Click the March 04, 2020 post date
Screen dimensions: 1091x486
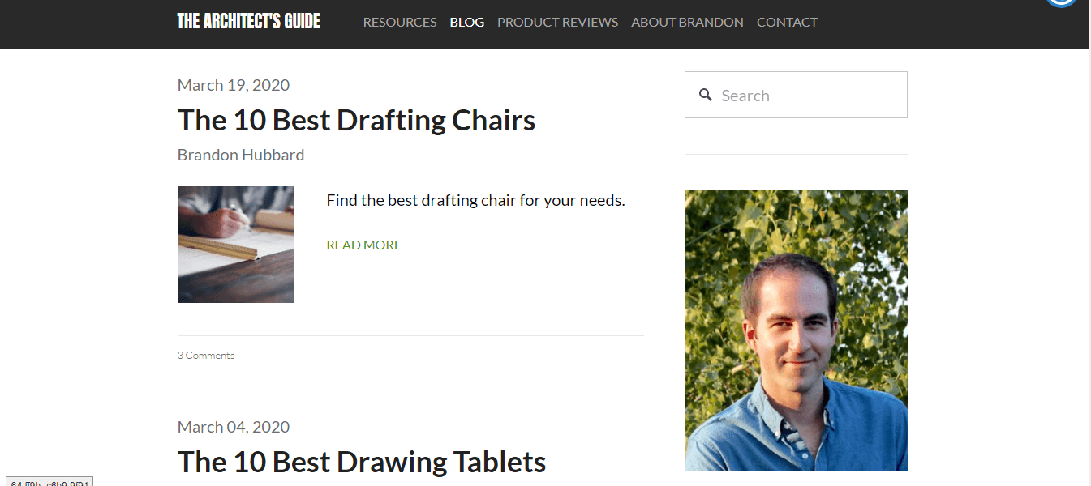(x=234, y=427)
